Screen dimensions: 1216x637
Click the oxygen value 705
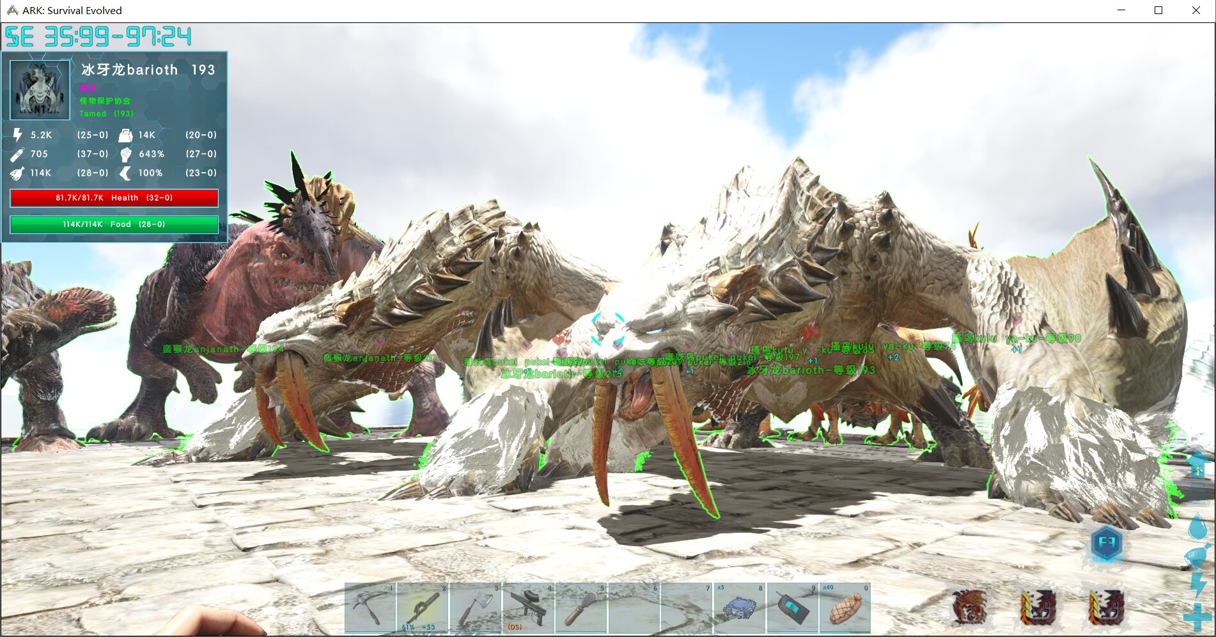[39, 154]
